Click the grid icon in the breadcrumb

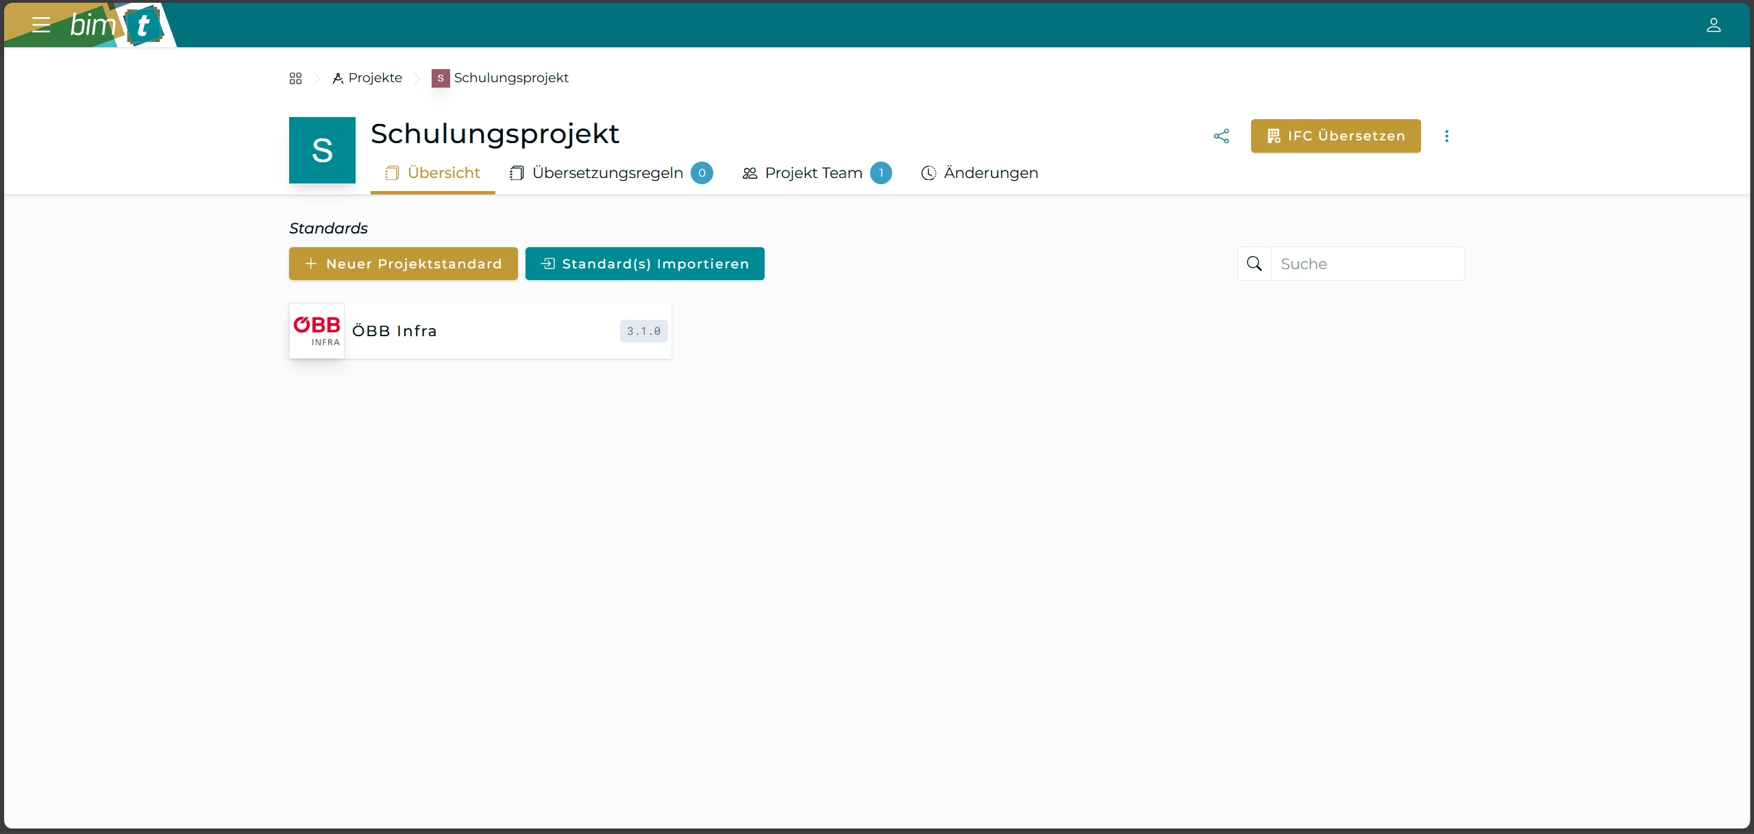(295, 78)
